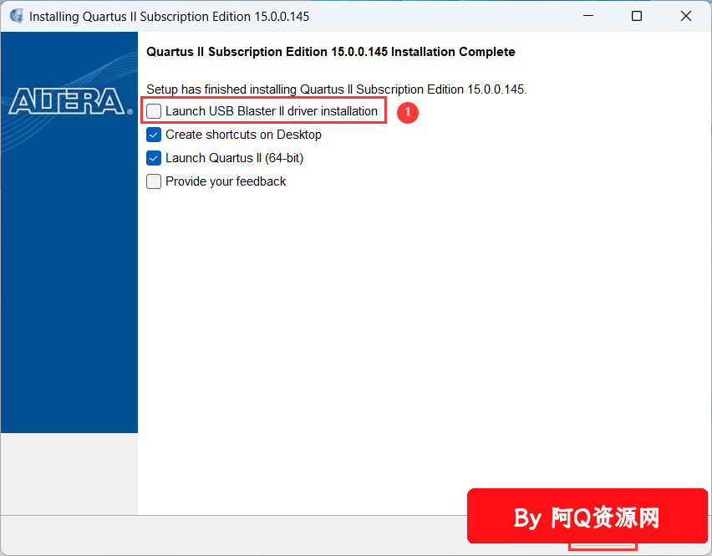Close the Quartus II installer window

click(685, 16)
